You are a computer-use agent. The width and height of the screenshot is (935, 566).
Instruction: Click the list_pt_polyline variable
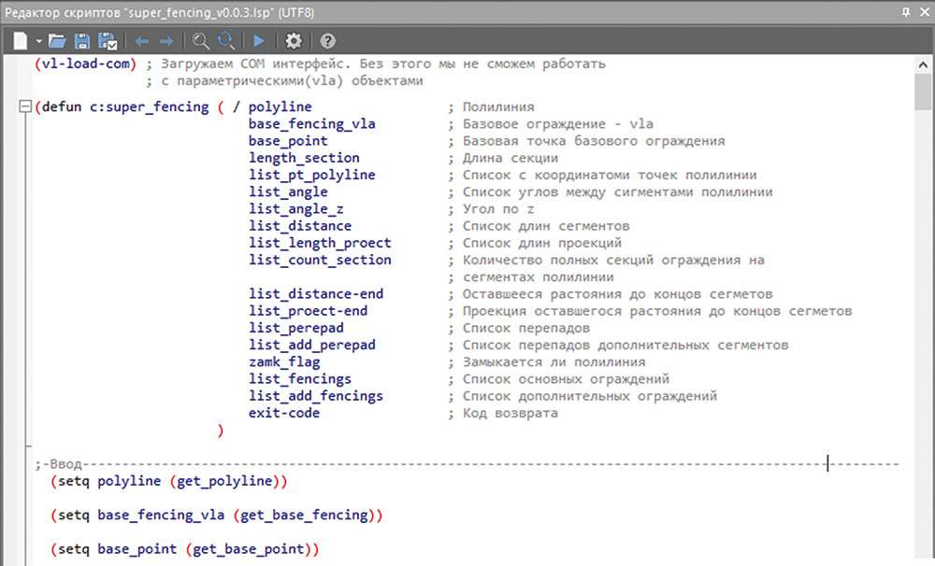(x=312, y=175)
